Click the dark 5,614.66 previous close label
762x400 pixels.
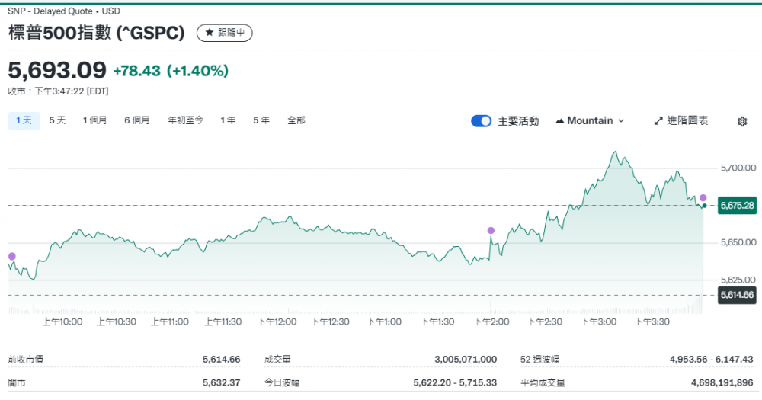tap(736, 295)
